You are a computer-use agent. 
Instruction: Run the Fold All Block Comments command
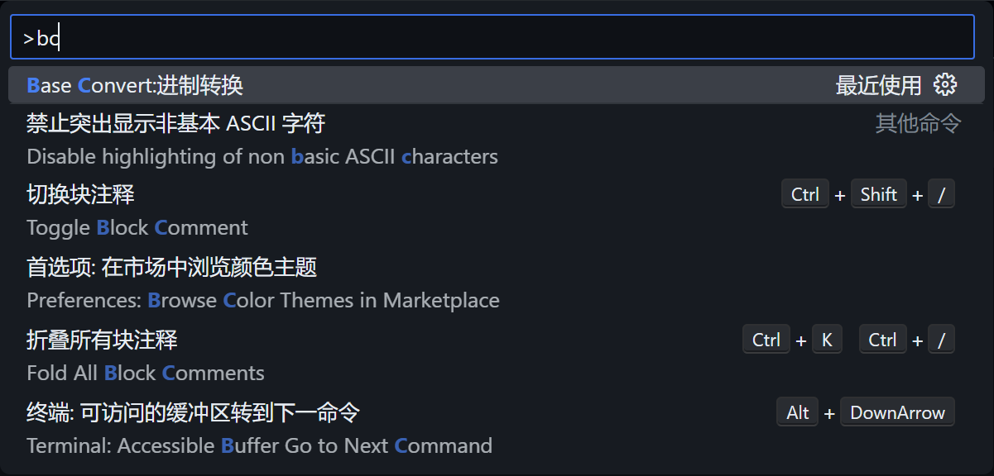492,356
